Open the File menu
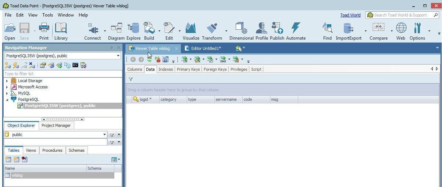The image size is (442, 187). pos(8,15)
